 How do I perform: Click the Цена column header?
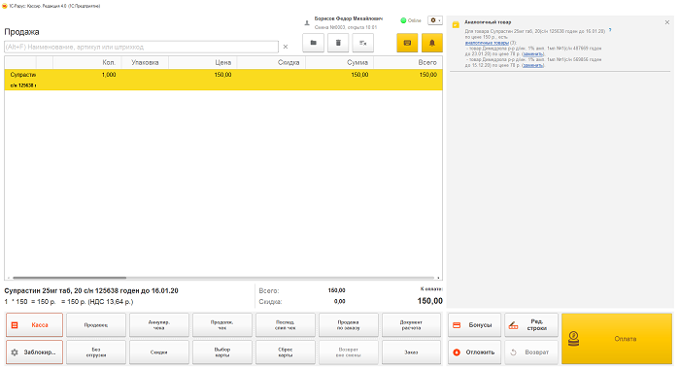[x=202, y=62]
